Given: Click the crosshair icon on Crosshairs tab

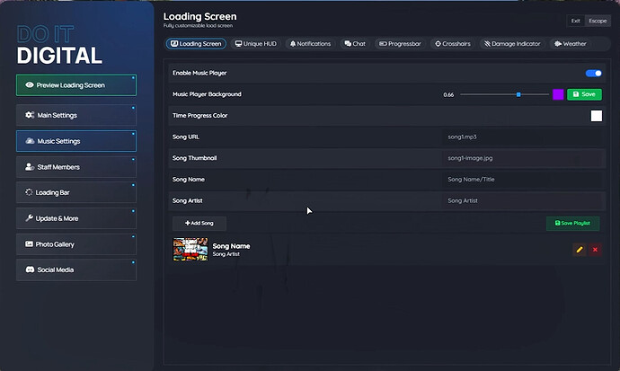Looking at the screenshot, I should [x=438, y=44].
